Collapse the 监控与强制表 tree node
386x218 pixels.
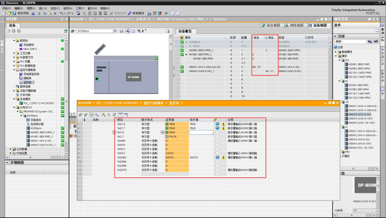tap(14, 70)
